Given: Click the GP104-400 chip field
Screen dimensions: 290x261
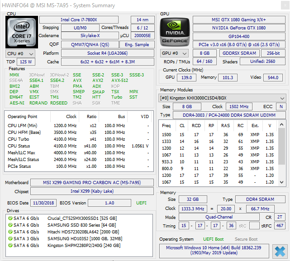Looking at the screenshot, I should [x=239, y=36].
